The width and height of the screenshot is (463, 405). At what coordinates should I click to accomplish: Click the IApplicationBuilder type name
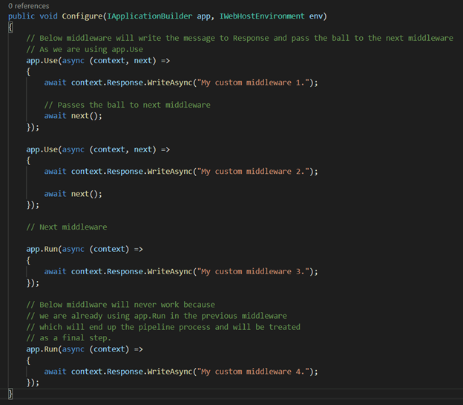tap(149, 16)
